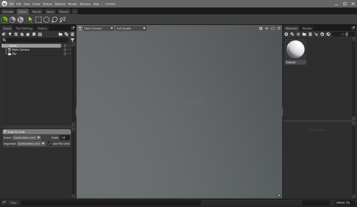Switch to the Tool Settings tab
This screenshot has width=357, height=207.
24,28
